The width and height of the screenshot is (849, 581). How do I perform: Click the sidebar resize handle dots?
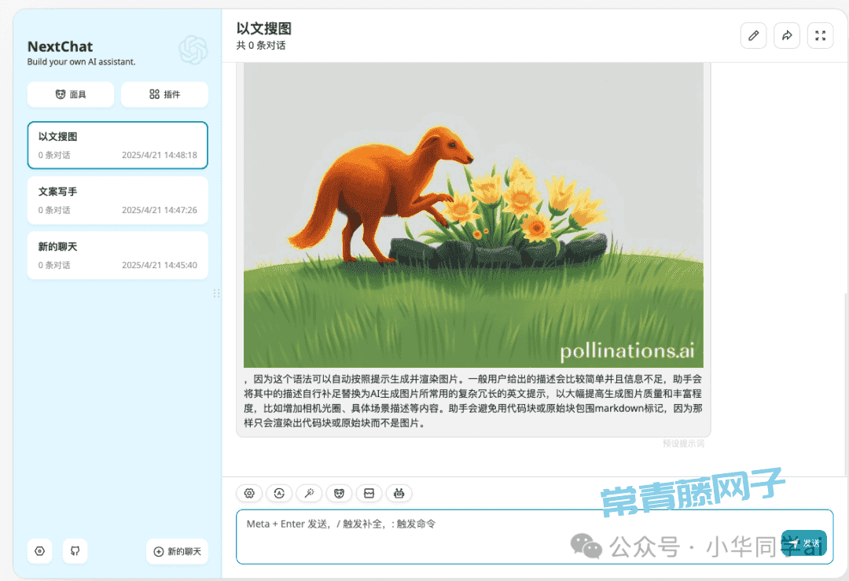coord(217,293)
